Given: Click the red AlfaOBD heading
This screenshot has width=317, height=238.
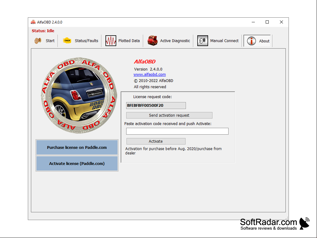Looking at the screenshot, I should pyautogui.click(x=145, y=62).
